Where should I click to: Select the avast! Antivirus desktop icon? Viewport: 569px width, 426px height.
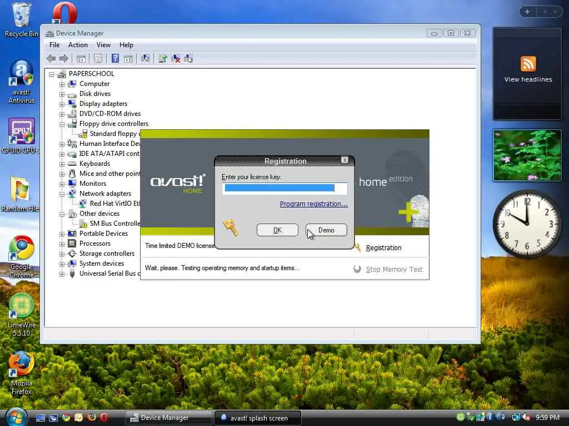point(21,82)
